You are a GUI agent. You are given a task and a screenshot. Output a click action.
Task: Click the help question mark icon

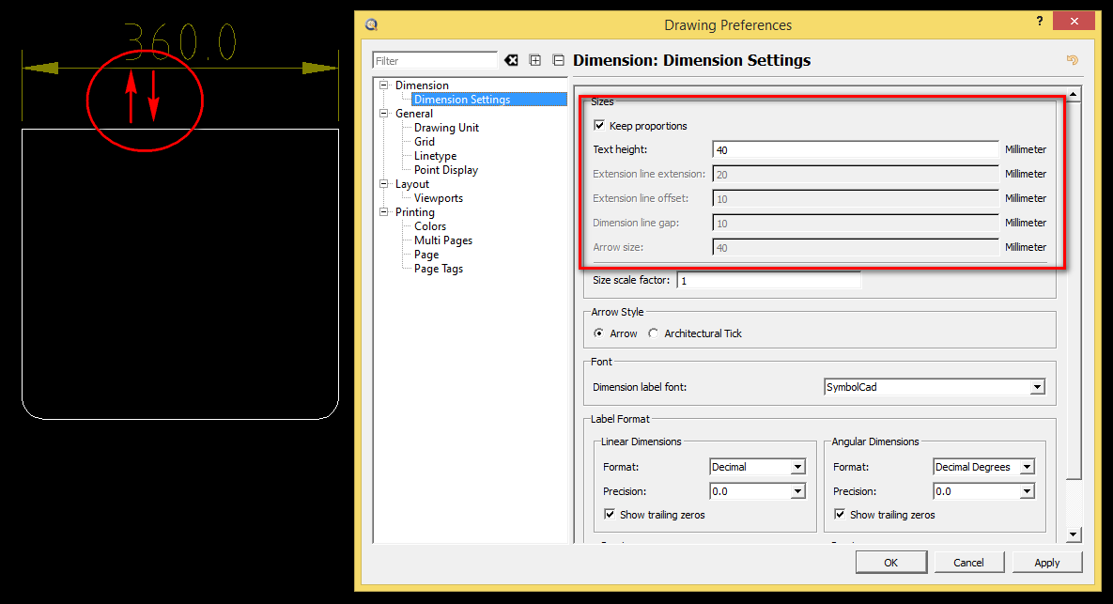(x=1039, y=22)
